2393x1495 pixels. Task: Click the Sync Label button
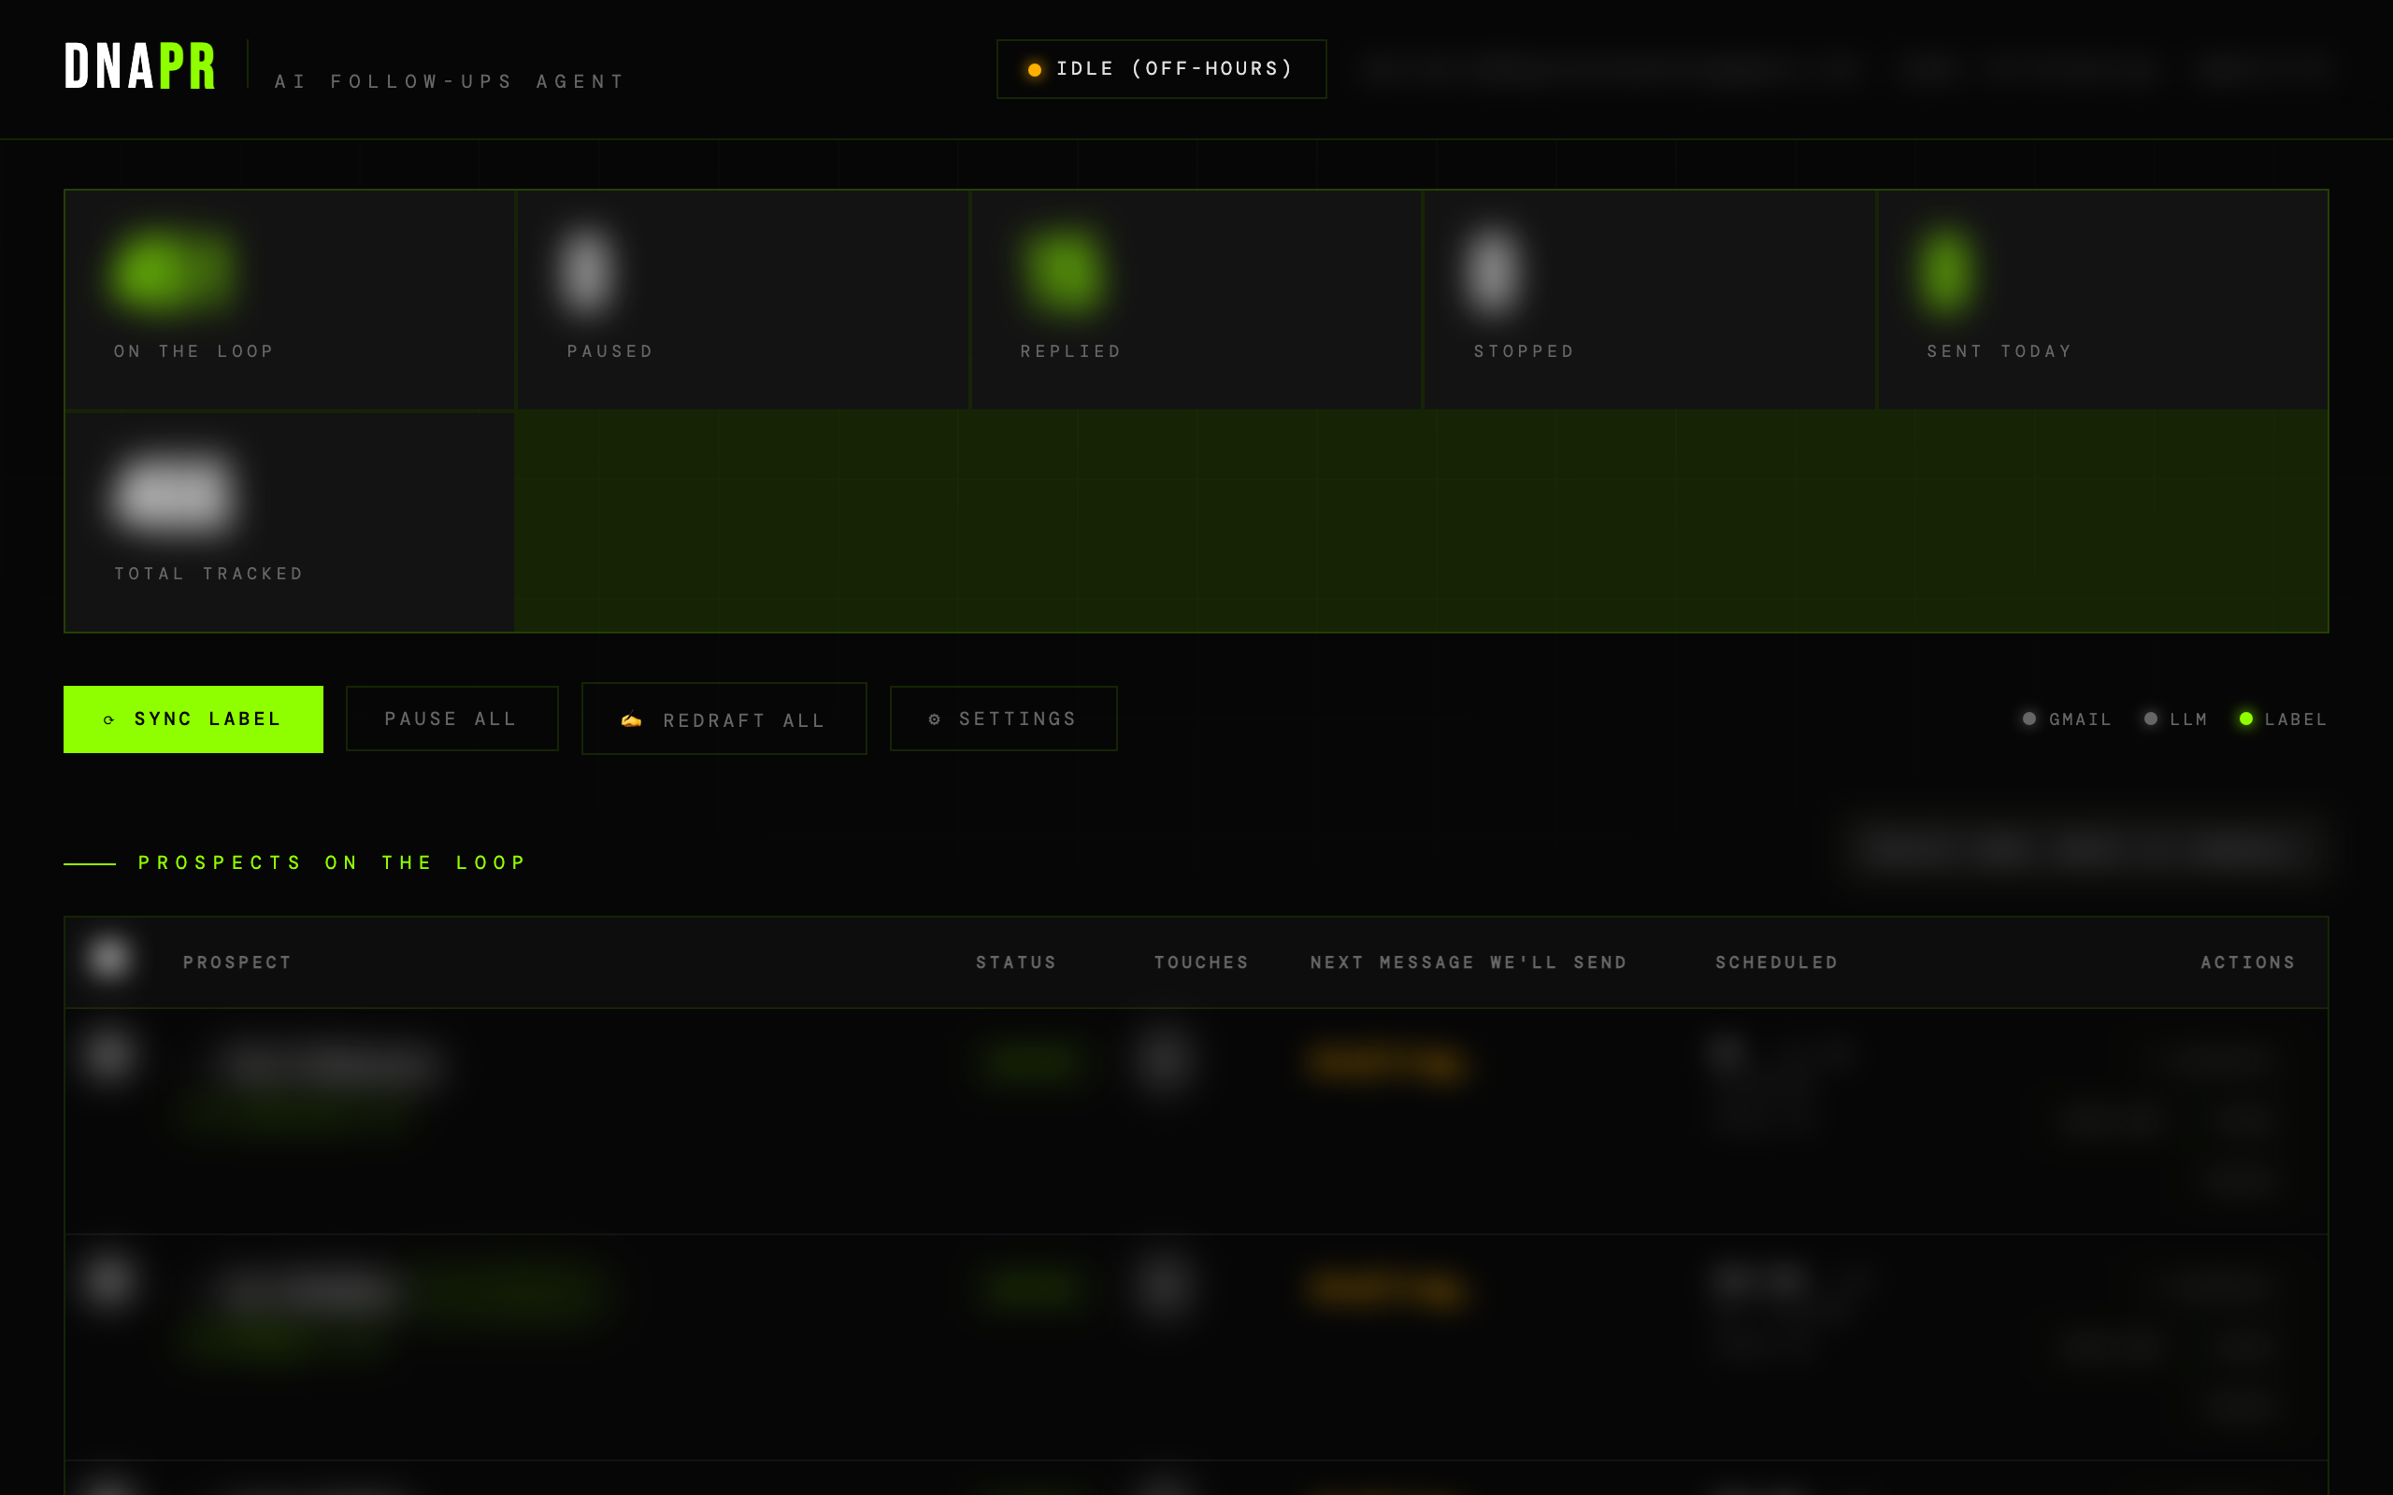click(193, 719)
